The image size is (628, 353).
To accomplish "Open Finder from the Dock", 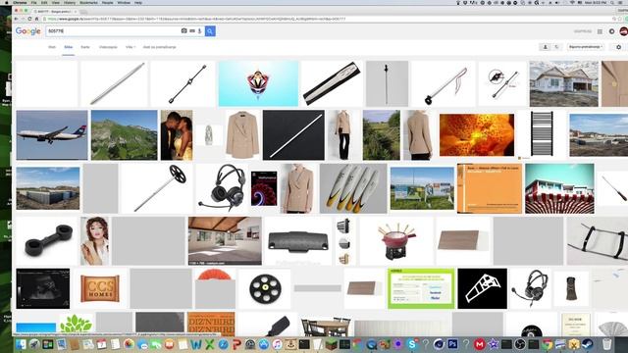I will 21,344.
